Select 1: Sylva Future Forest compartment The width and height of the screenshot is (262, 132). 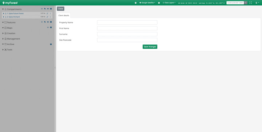click(x=15, y=13)
